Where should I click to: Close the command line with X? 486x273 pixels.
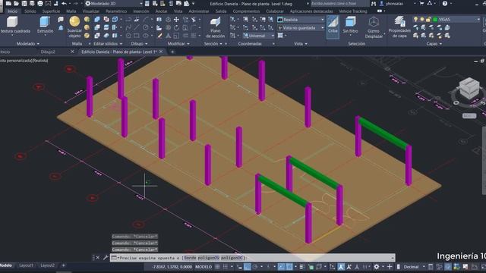(x=98, y=258)
